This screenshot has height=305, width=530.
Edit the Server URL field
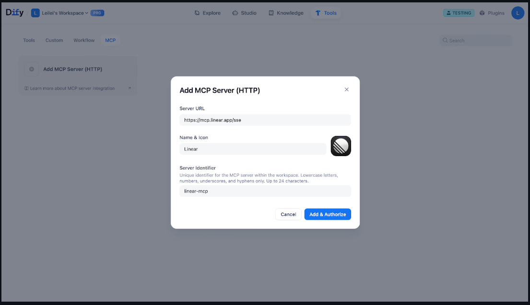265,120
